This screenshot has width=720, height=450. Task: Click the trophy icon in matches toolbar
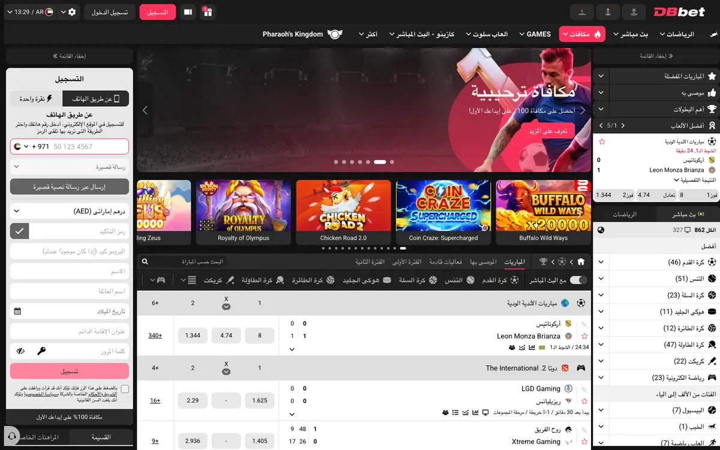543,262
